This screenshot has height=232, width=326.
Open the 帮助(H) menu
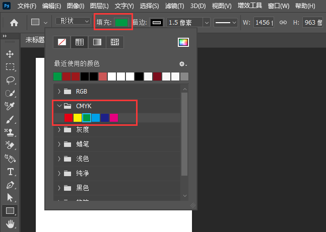305,6
